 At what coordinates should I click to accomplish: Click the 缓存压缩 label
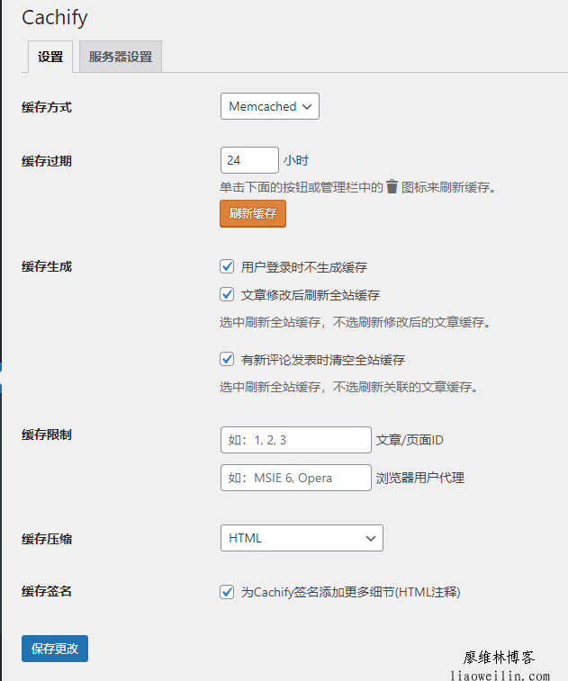coord(47,539)
